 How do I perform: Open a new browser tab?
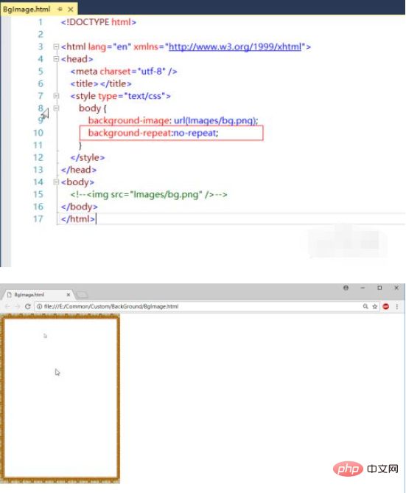point(83,294)
